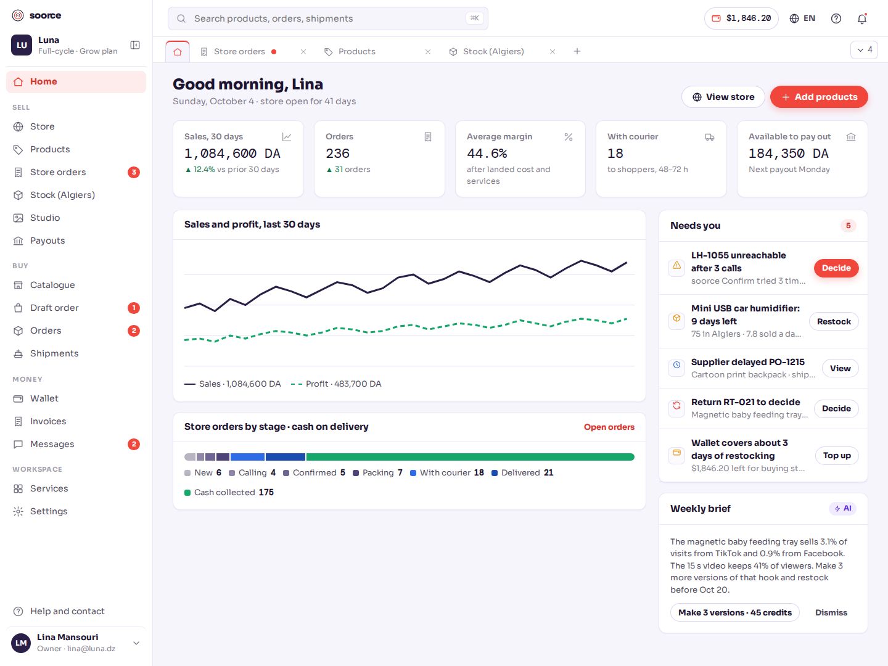This screenshot has height=666, width=888.
Task: Click the chart icon on Sales card
Action: click(x=287, y=137)
